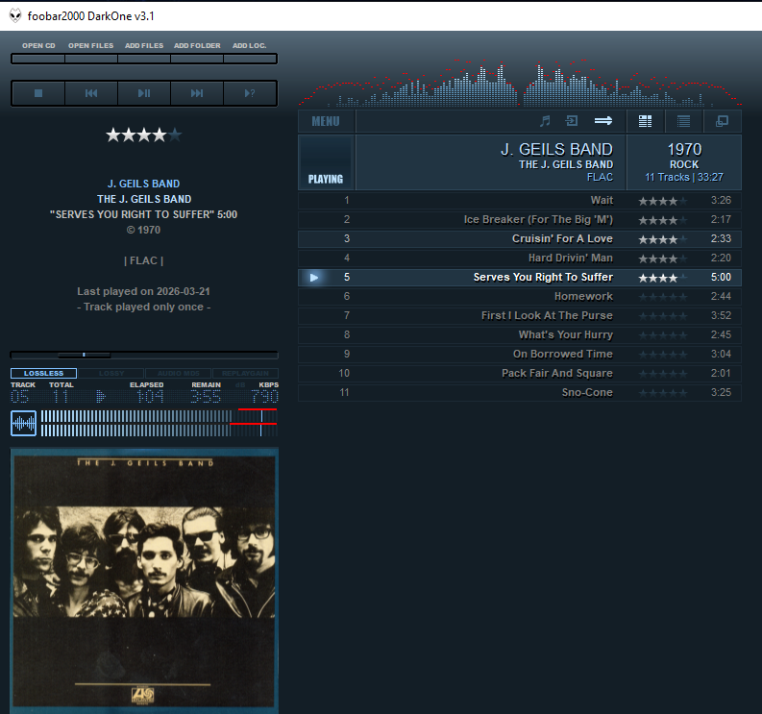Click the ELAPSED time readout
Screen dimensions: 762x714
click(150, 397)
